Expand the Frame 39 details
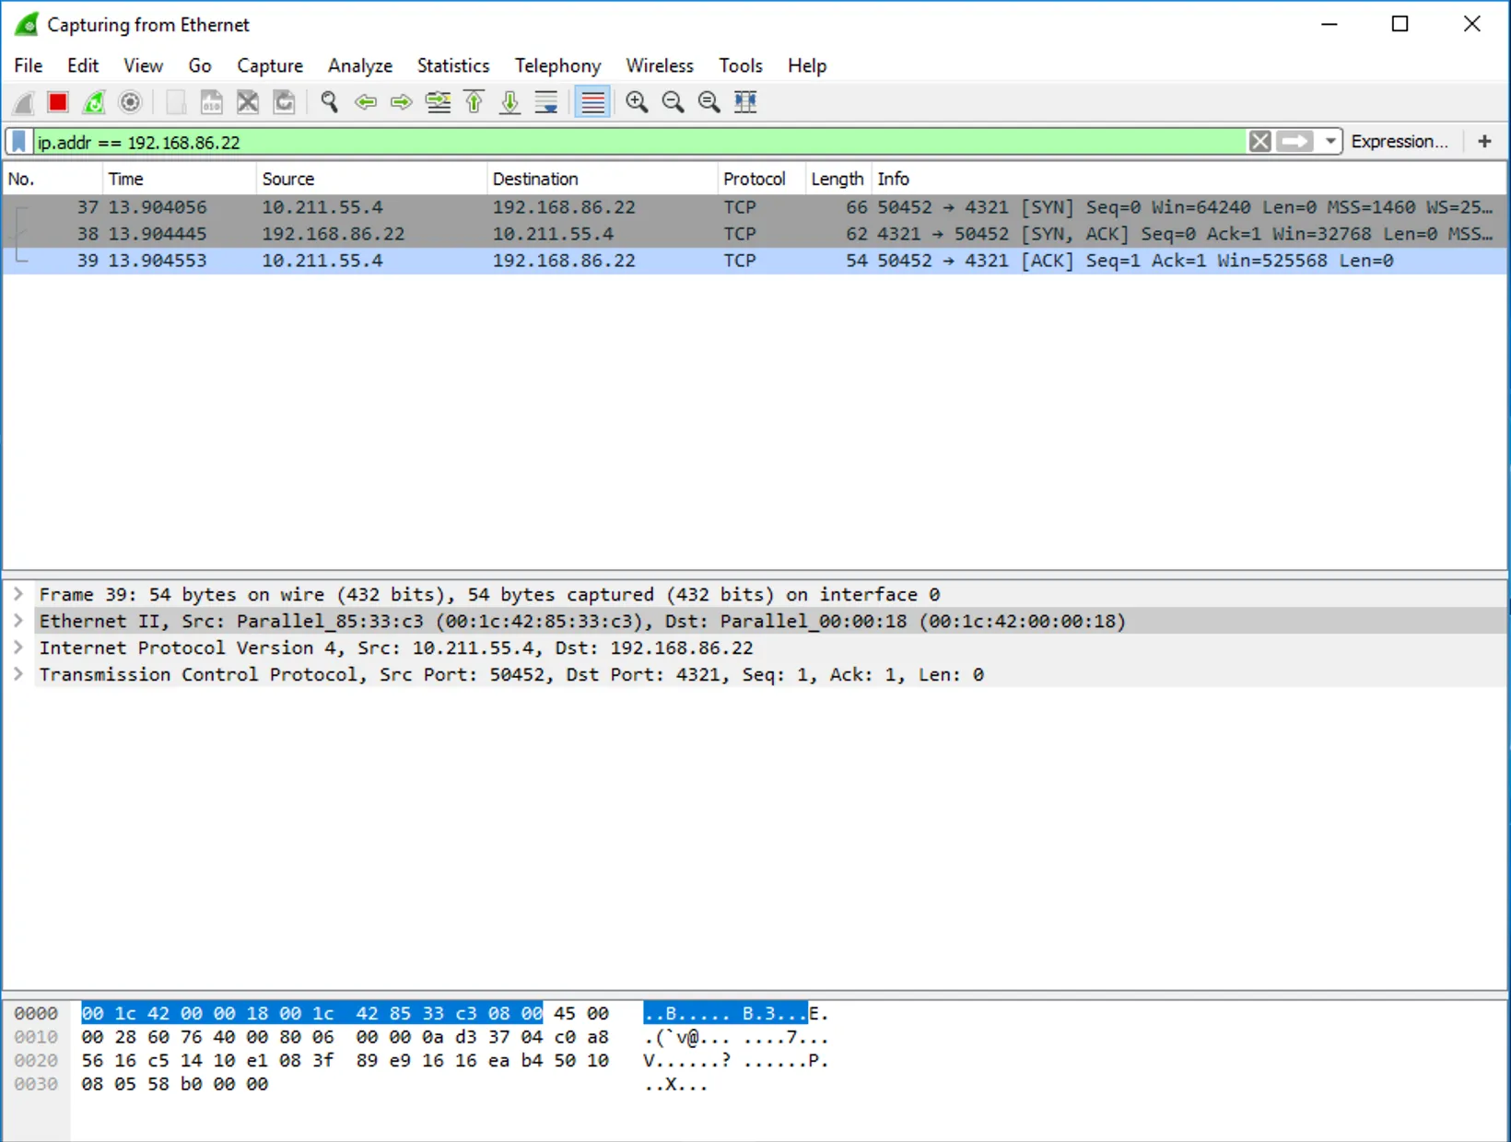This screenshot has height=1142, width=1511. 18,594
